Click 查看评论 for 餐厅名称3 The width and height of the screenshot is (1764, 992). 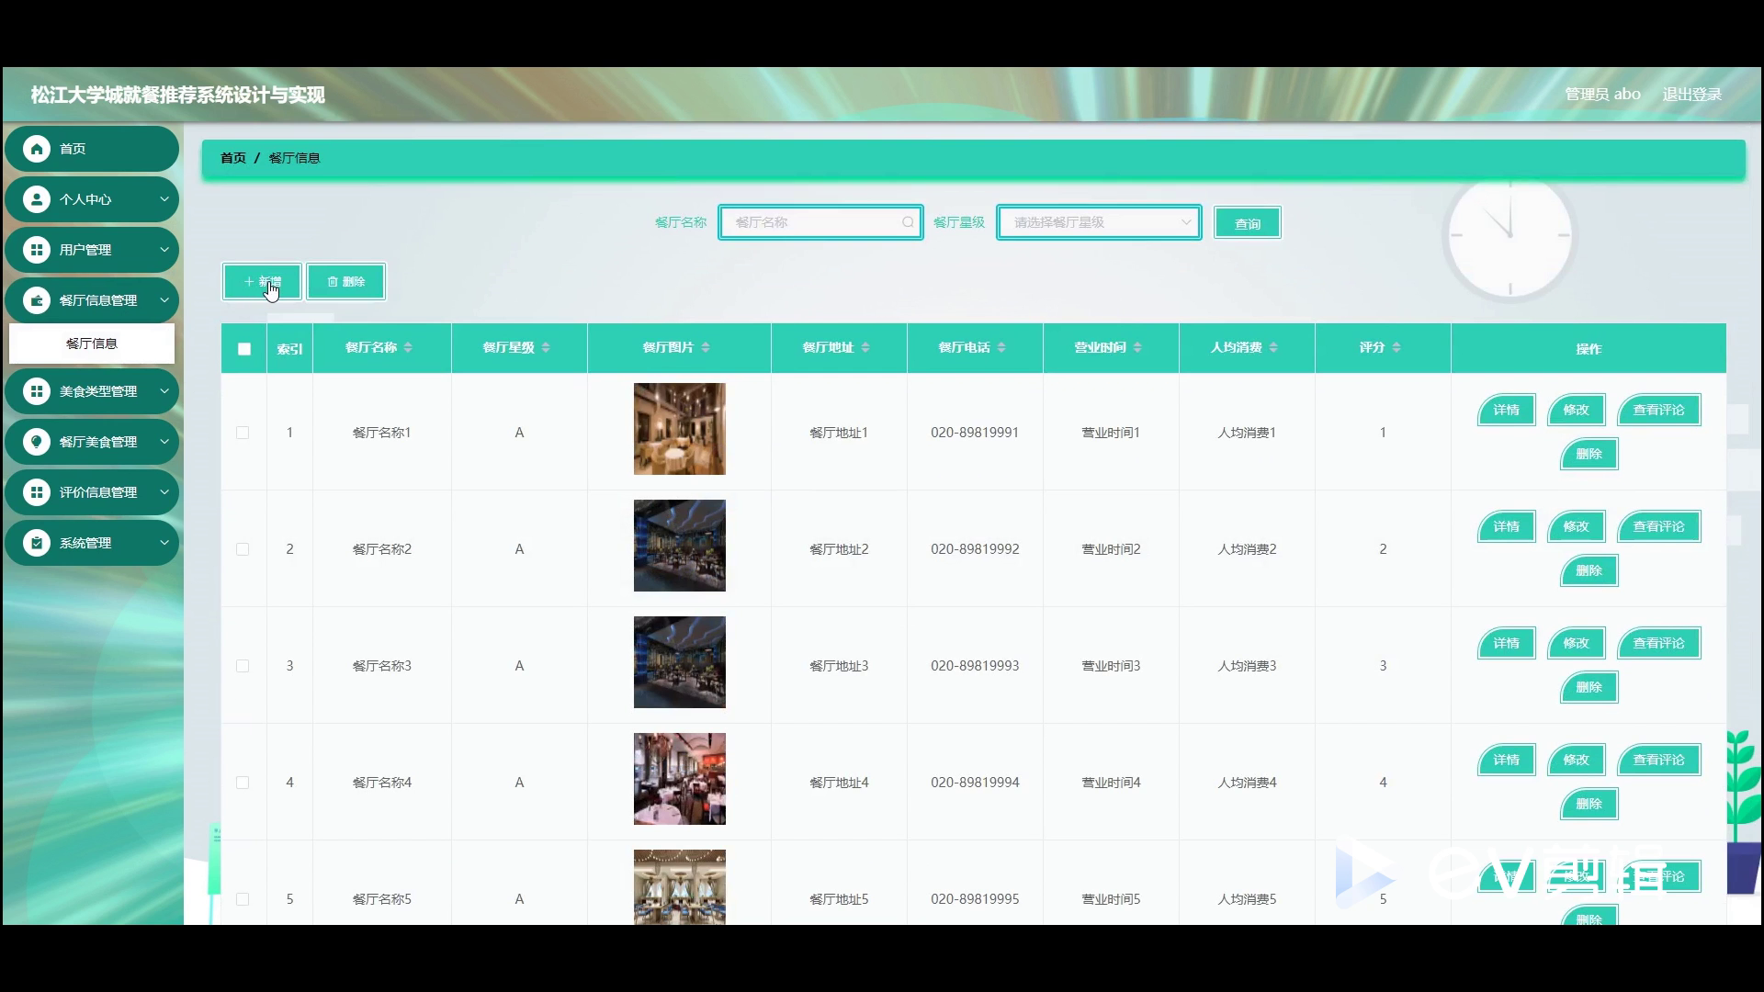tap(1658, 644)
